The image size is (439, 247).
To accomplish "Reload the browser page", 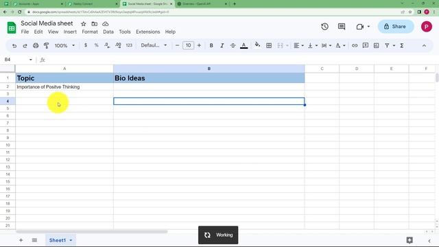I will tap(20, 12).
